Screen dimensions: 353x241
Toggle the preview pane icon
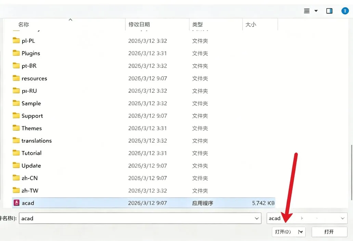pos(329,11)
